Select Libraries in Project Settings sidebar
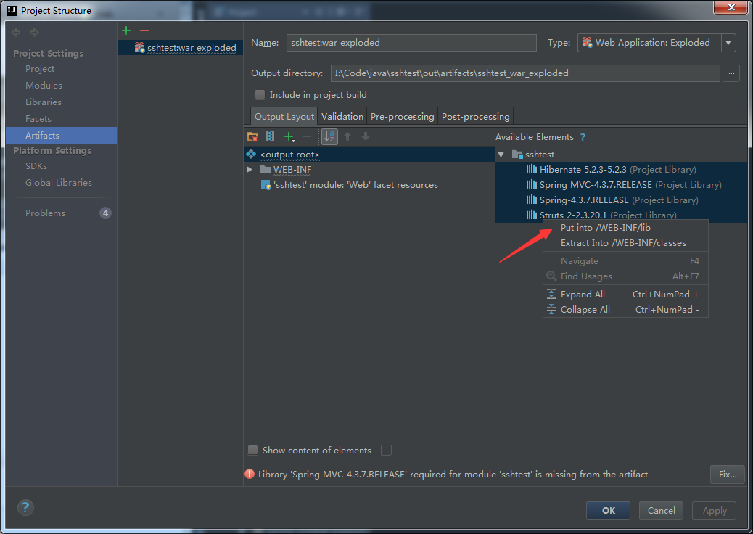 44,102
